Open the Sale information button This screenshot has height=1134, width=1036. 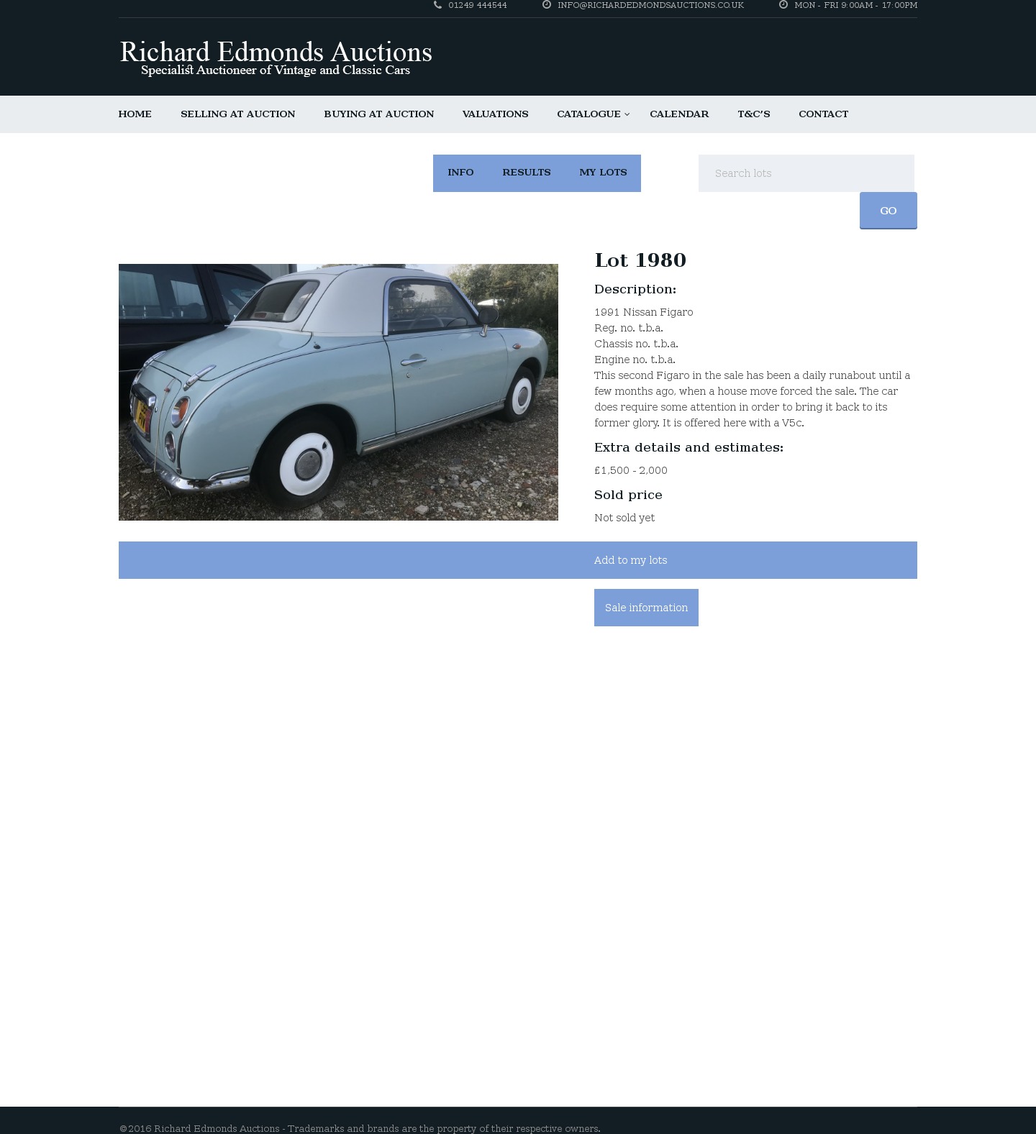click(x=646, y=608)
